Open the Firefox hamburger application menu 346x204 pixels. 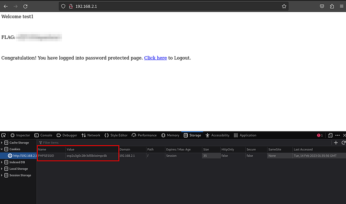click(x=341, y=6)
